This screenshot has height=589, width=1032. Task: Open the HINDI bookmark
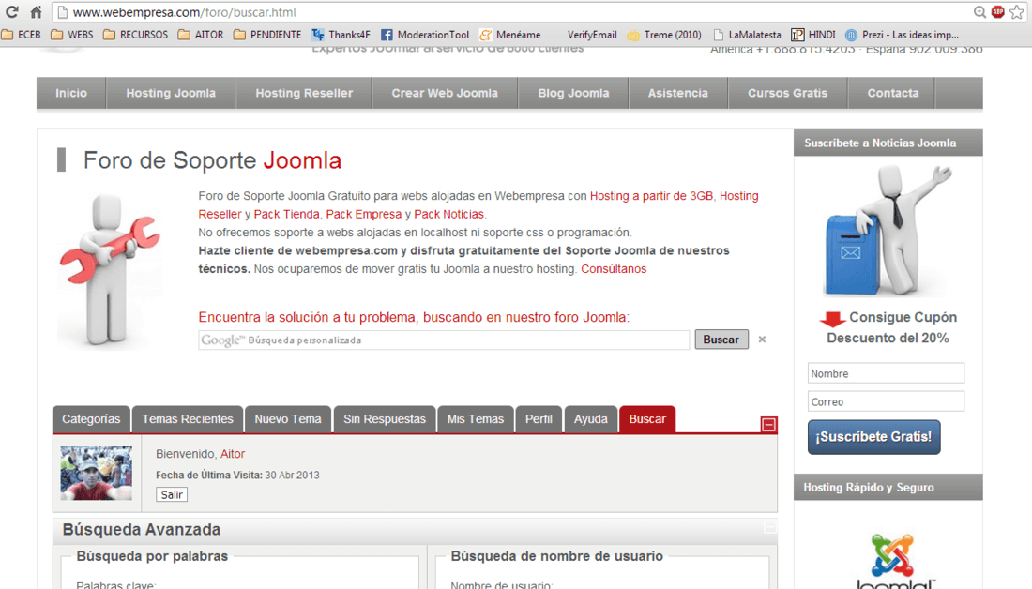click(813, 35)
